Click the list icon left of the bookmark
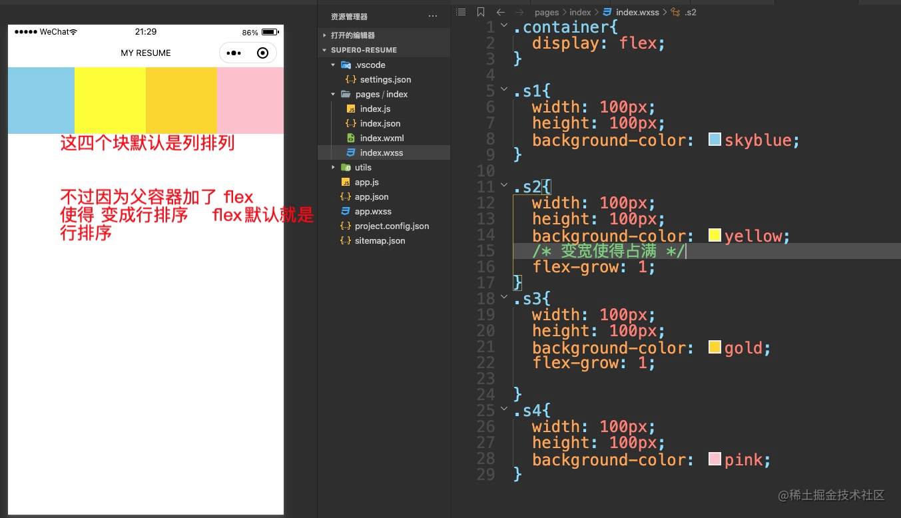This screenshot has width=901, height=518. (461, 12)
